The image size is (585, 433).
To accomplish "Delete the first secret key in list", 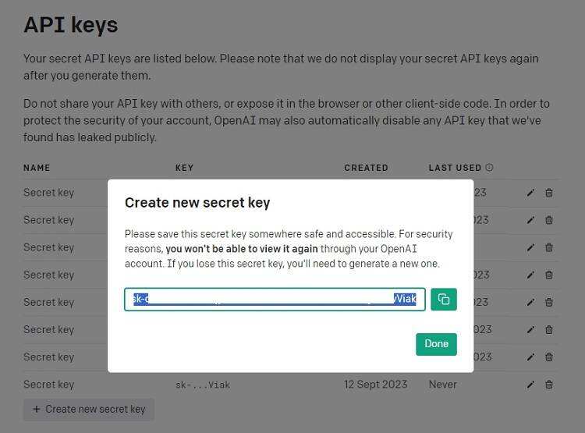I will coord(549,193).
